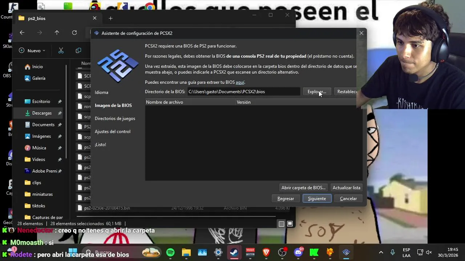
Task: Open the miniaturas folder in sidebar
Action: point(42,194)
